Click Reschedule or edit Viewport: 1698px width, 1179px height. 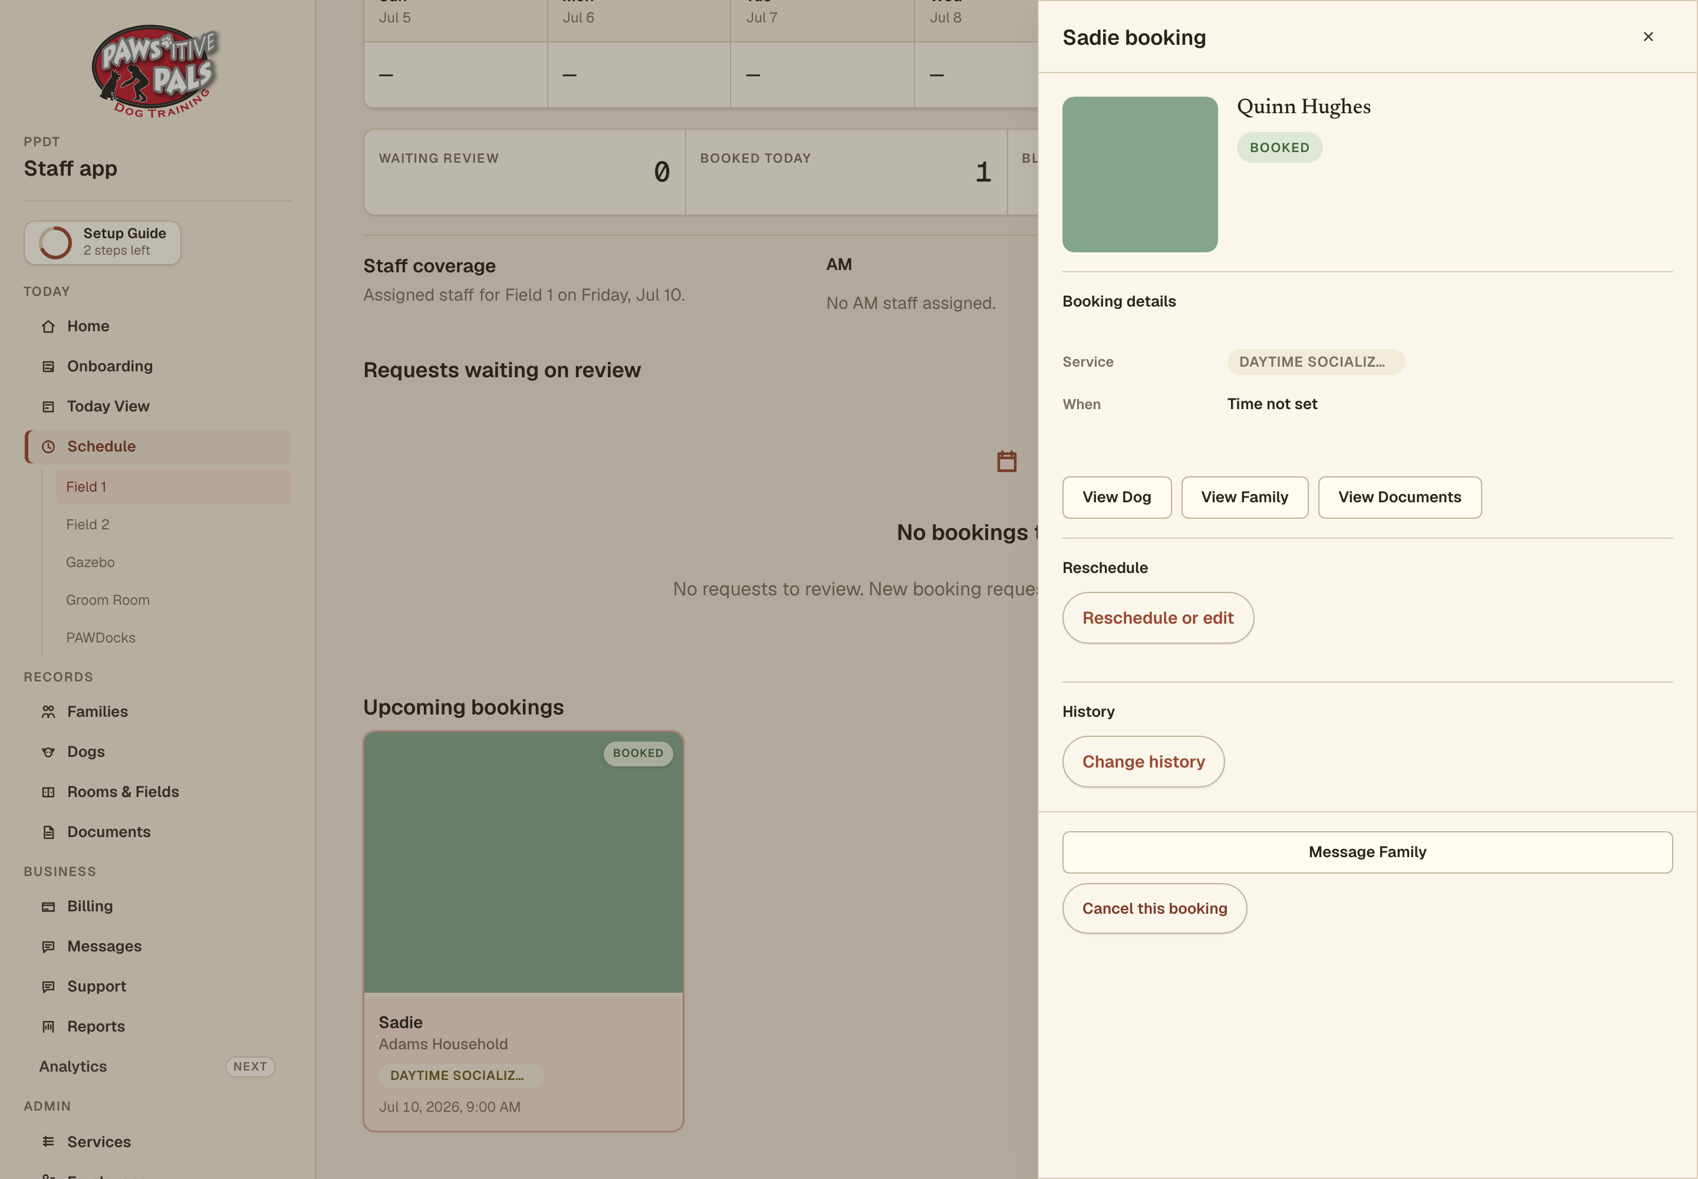[x=1158, y=618]
